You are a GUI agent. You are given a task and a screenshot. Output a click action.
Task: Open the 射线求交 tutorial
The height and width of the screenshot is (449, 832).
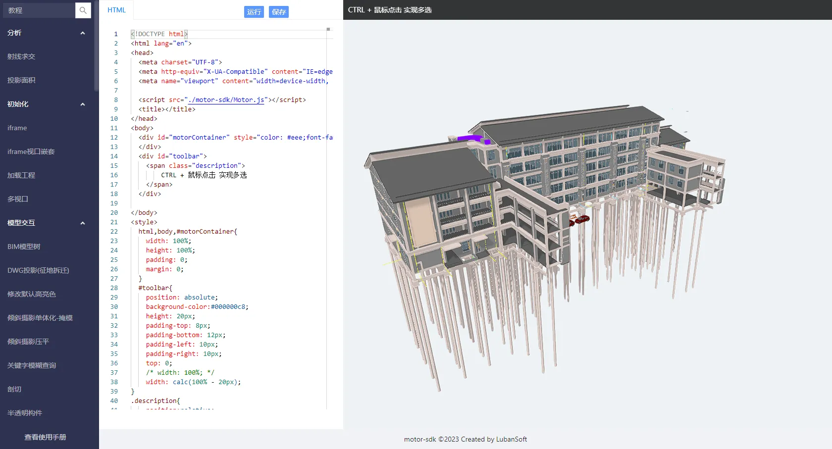click(21, 56)
